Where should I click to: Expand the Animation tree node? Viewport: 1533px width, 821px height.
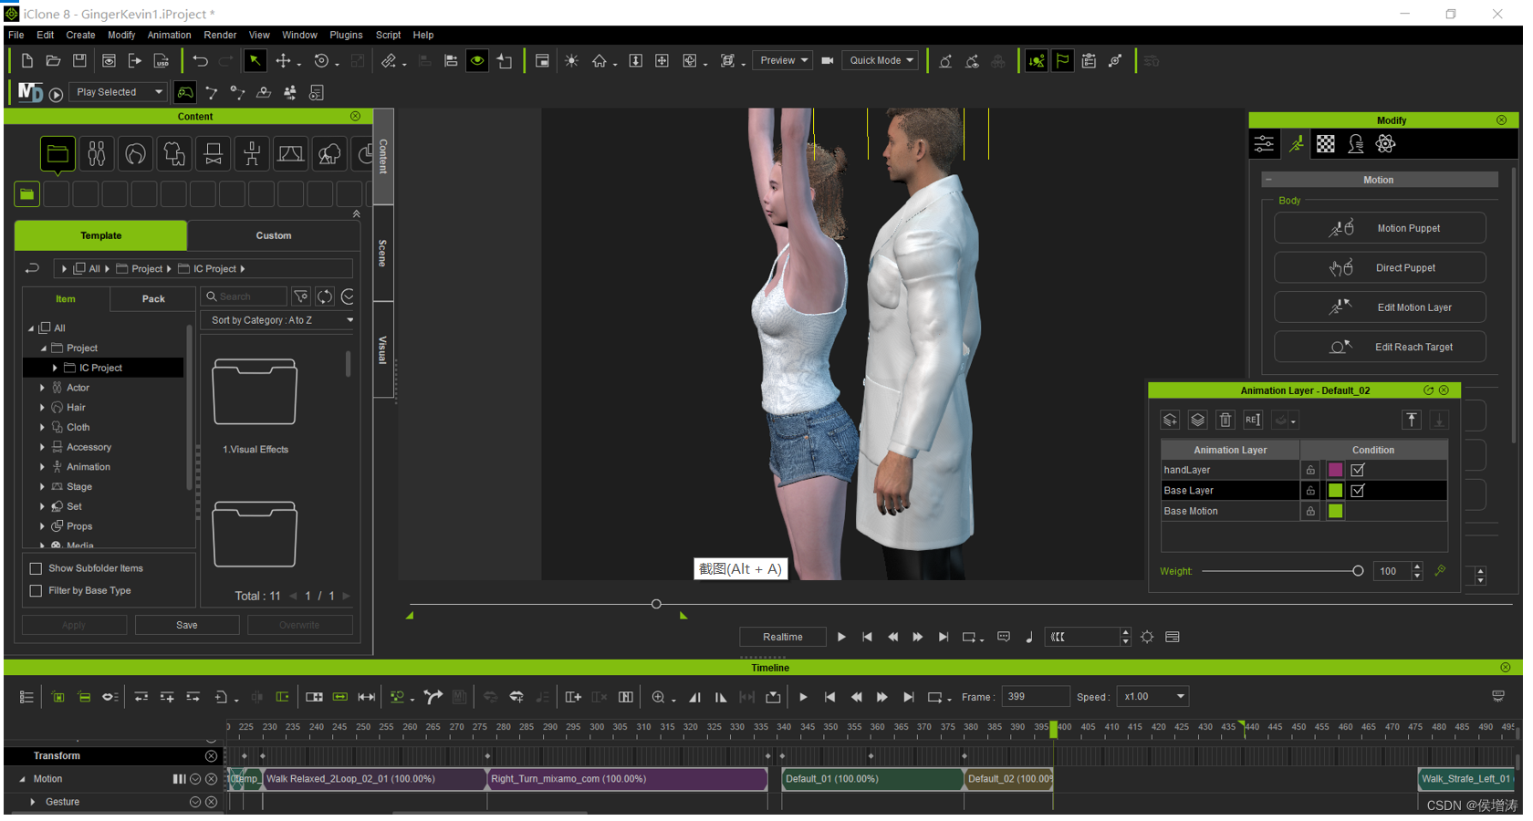tap(42, 467)
